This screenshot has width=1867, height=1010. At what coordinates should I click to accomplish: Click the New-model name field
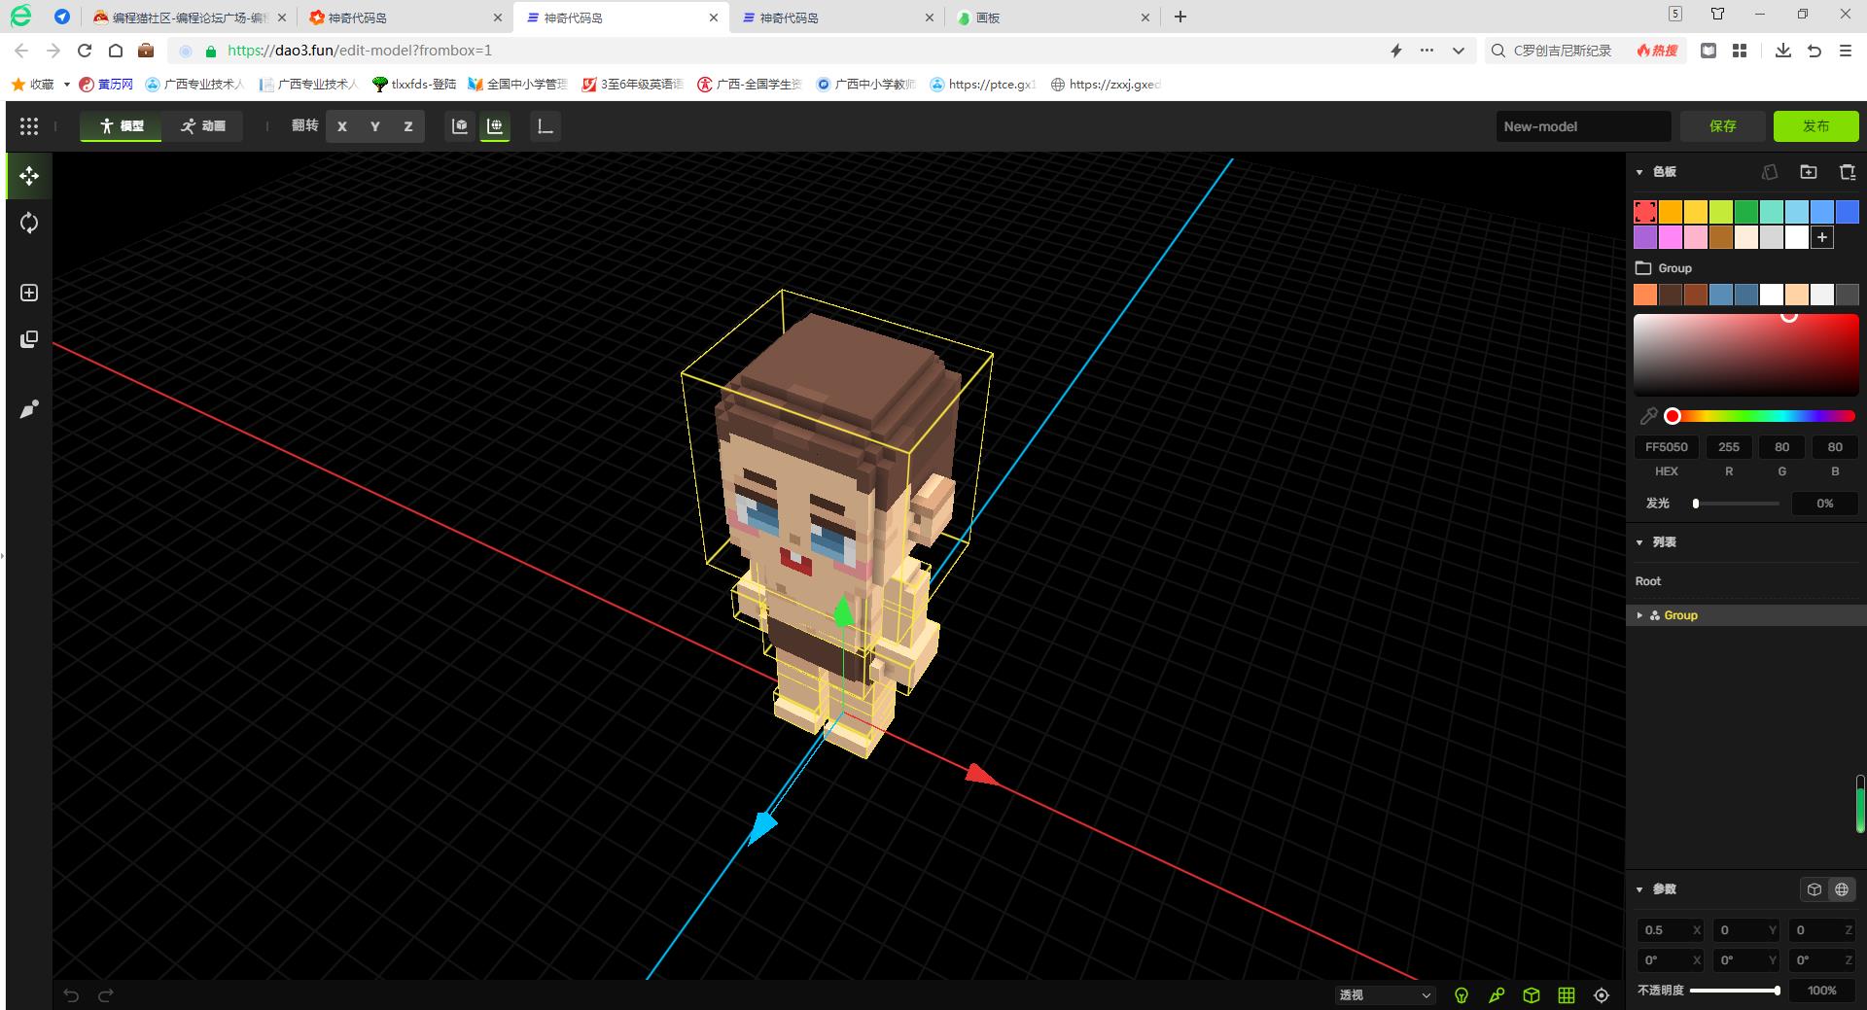tap(1583, 126)
